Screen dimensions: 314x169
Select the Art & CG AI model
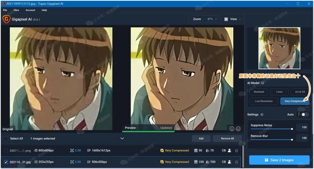(300, 92)
